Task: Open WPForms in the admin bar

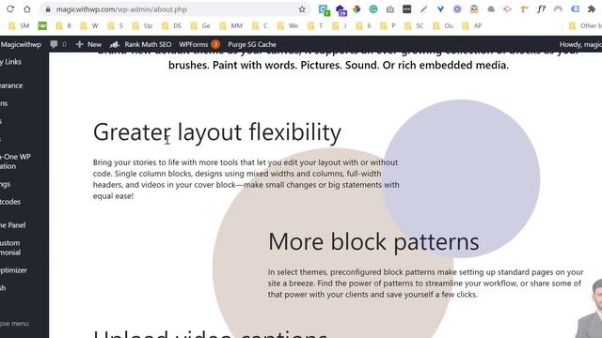Action: click(x=193, y=44)
